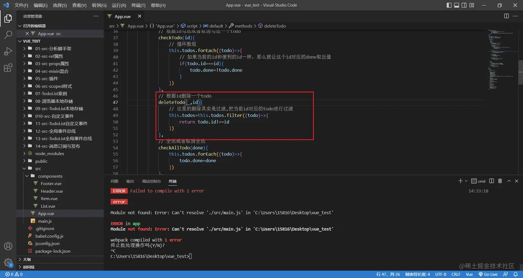The width and height of the screenshot is (523, 278).
Task: Open editor more actions ellipsis
Action: [x=516, y=16]
